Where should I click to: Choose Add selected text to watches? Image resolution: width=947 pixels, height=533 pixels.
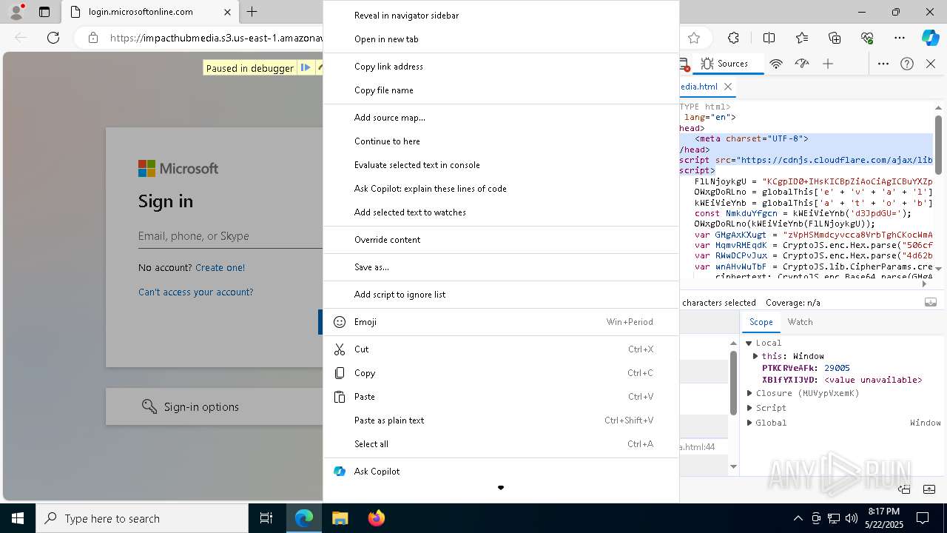(501, 212)
